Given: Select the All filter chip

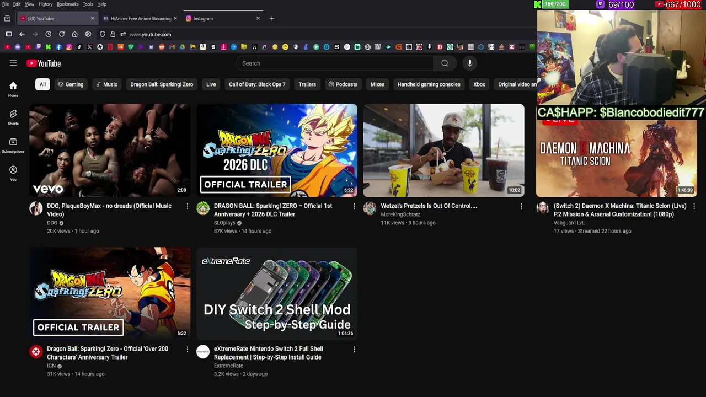Looking at the screenshot, I should pyautogui.click(x=42, y=84).
